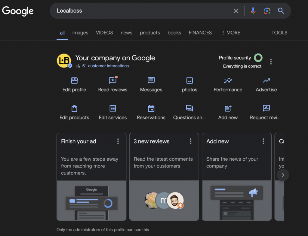Show next cards with right chevron
The width and height of the screenshot is (308, 236).
283,175
